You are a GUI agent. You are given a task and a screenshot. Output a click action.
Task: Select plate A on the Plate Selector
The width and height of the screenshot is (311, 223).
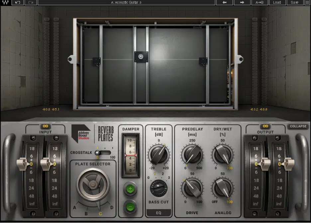point(74,207)
